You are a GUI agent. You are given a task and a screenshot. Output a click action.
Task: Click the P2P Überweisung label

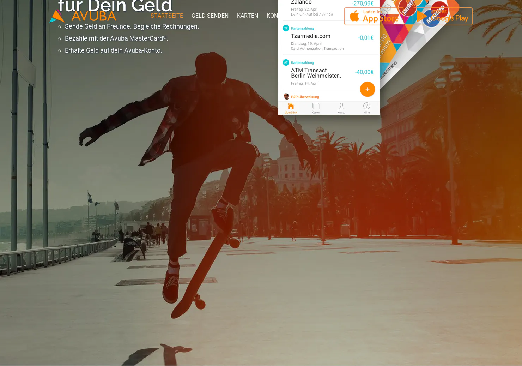tap(305, 97)
